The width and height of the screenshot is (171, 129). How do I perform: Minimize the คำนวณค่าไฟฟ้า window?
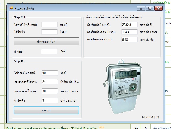(141, 8)
